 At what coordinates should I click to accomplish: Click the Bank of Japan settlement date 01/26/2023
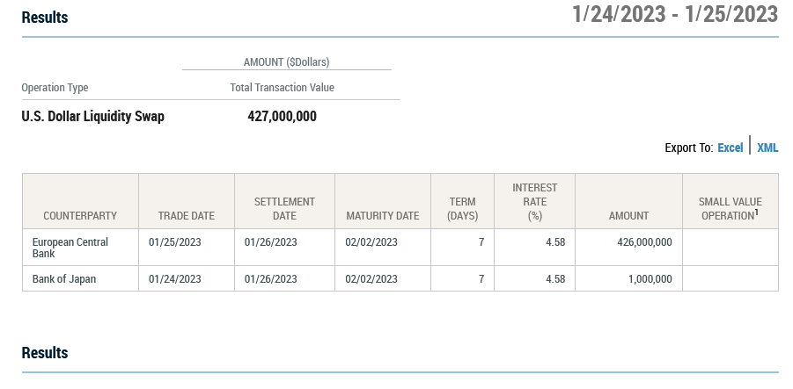point(270,279)
